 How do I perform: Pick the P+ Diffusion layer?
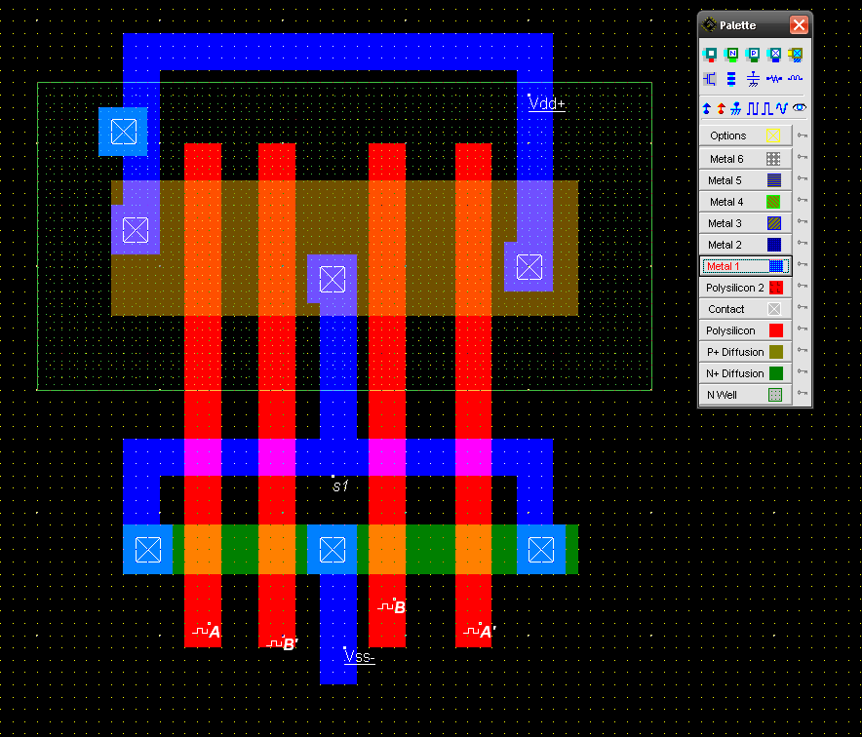pyautogui.click(x=745, y=352)
